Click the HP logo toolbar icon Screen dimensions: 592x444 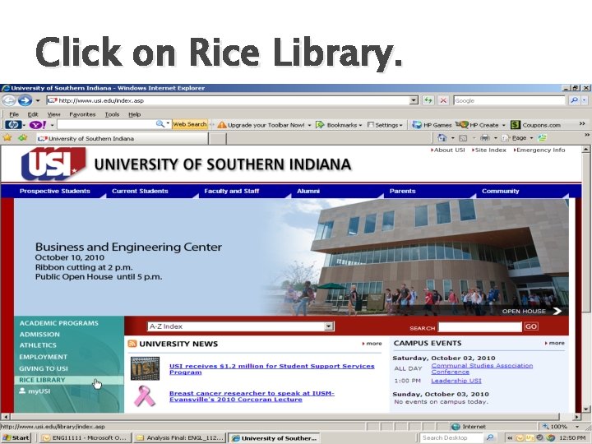(13, 125)
